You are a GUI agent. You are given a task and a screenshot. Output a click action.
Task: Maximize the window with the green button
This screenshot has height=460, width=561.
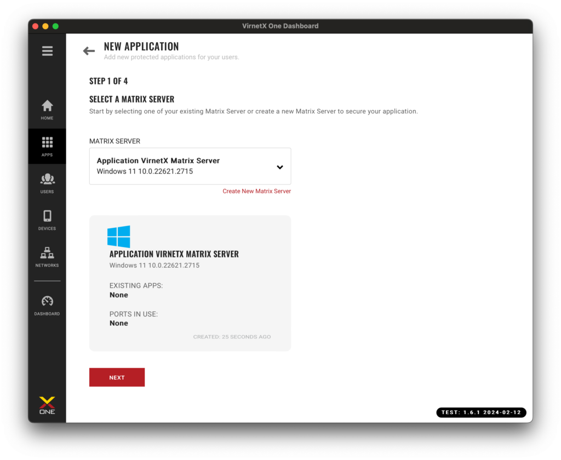[x=55, y=26]
